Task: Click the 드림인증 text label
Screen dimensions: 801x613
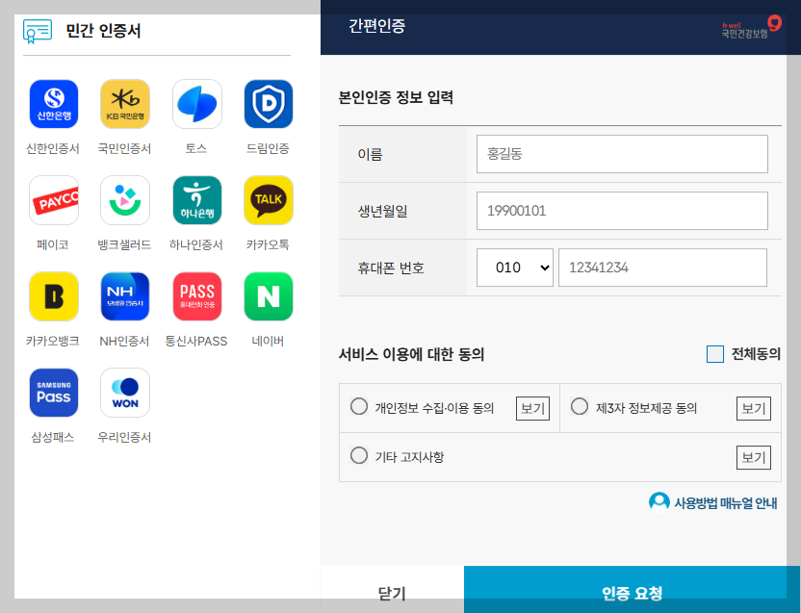Action: tap(269, 148)
